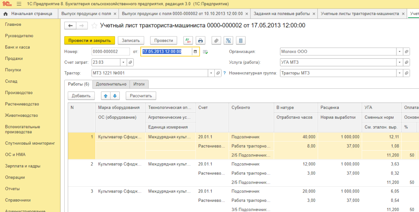Add document to favorites with star icon
419x212 pixels.
[94, 25]
